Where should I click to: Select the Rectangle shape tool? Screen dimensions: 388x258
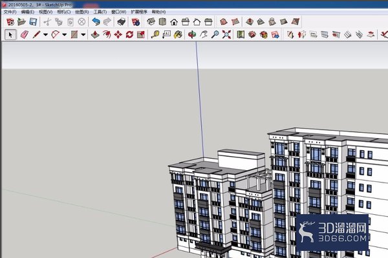click(74, 35)
